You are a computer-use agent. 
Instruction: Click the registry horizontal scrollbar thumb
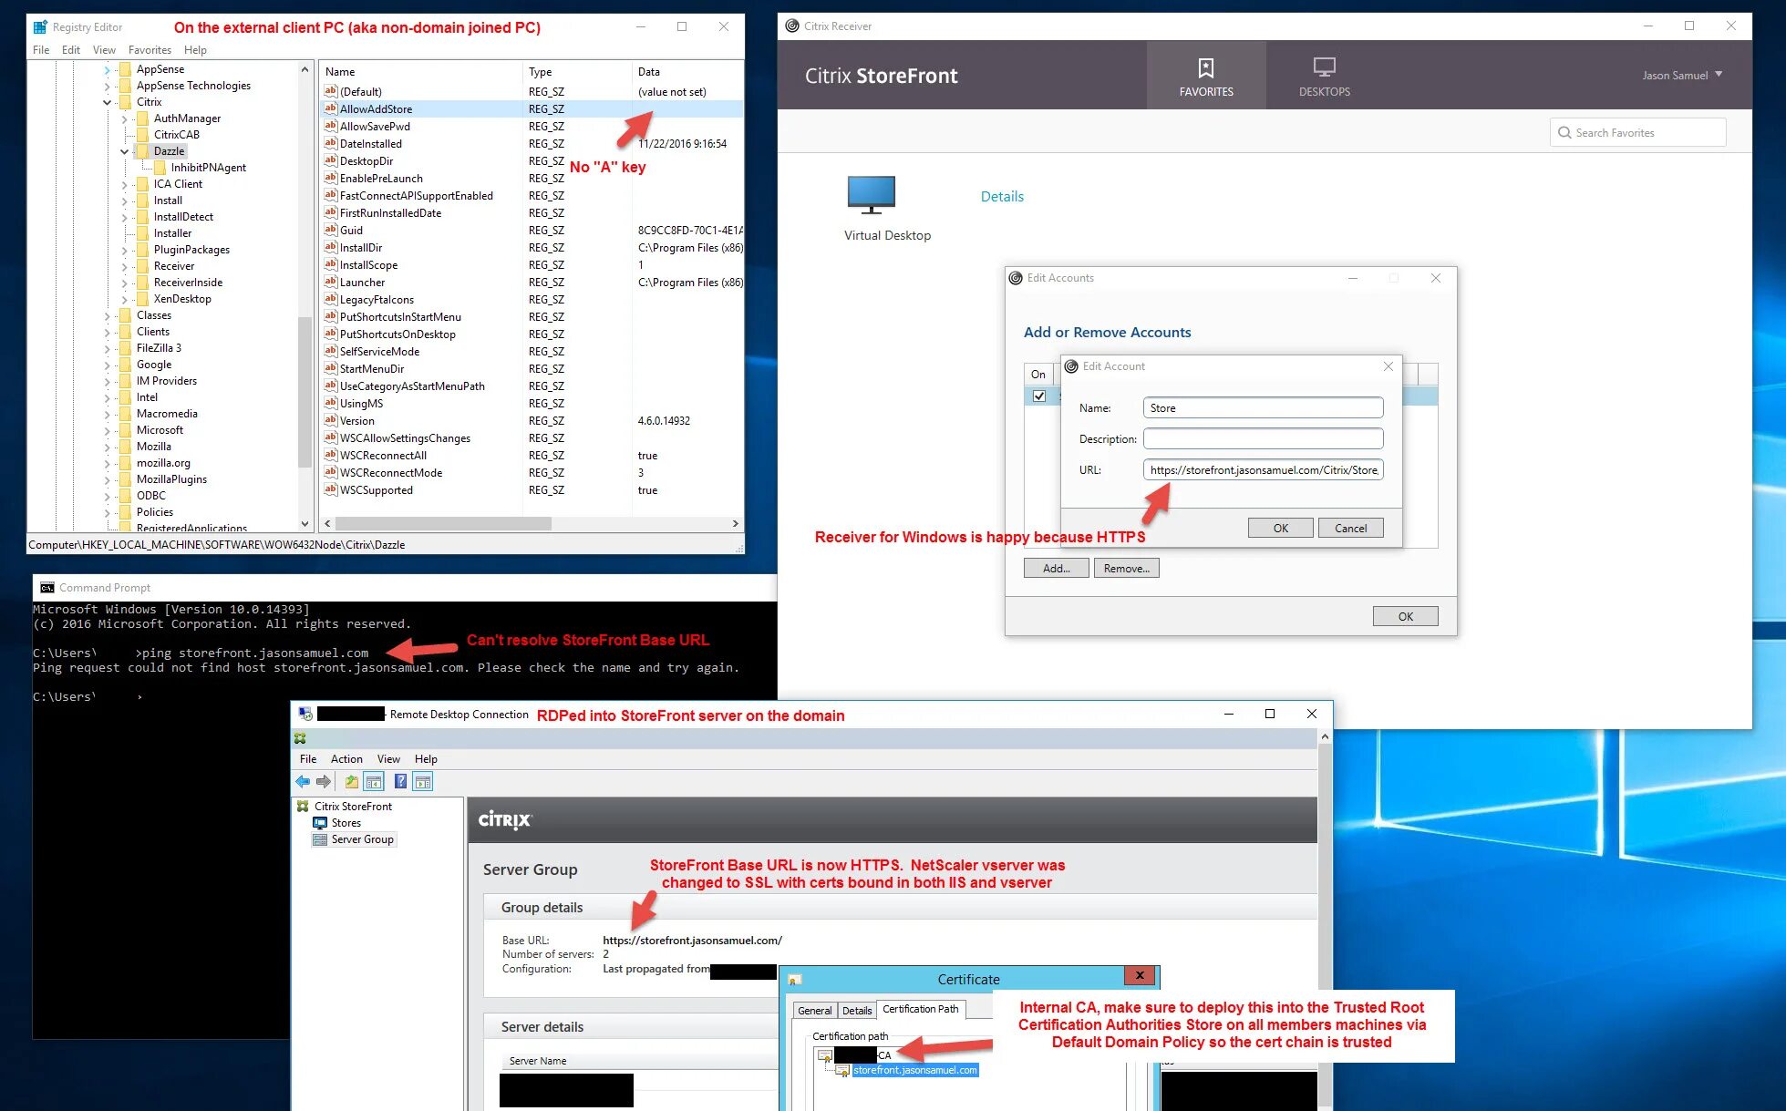[x=443, y=524]
